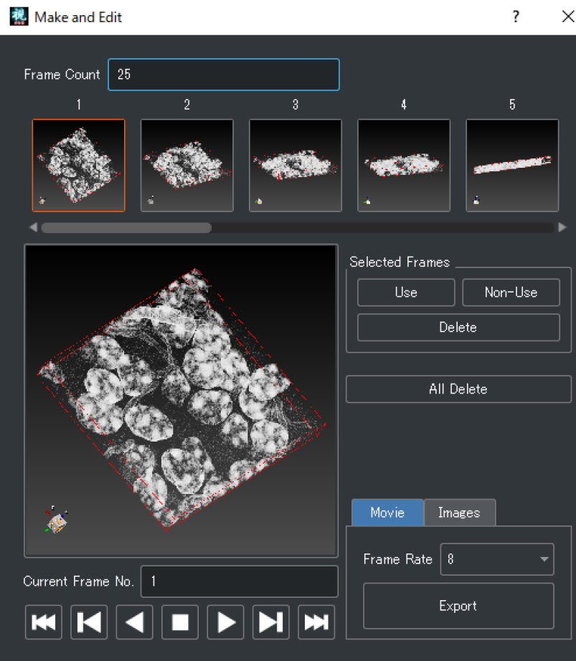Delete the selected frames
This screenshot has height=661, width=576.
click(458, 327)
